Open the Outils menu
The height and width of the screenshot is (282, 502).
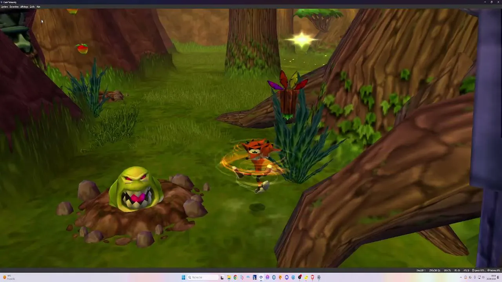click(x=32, y=7)
